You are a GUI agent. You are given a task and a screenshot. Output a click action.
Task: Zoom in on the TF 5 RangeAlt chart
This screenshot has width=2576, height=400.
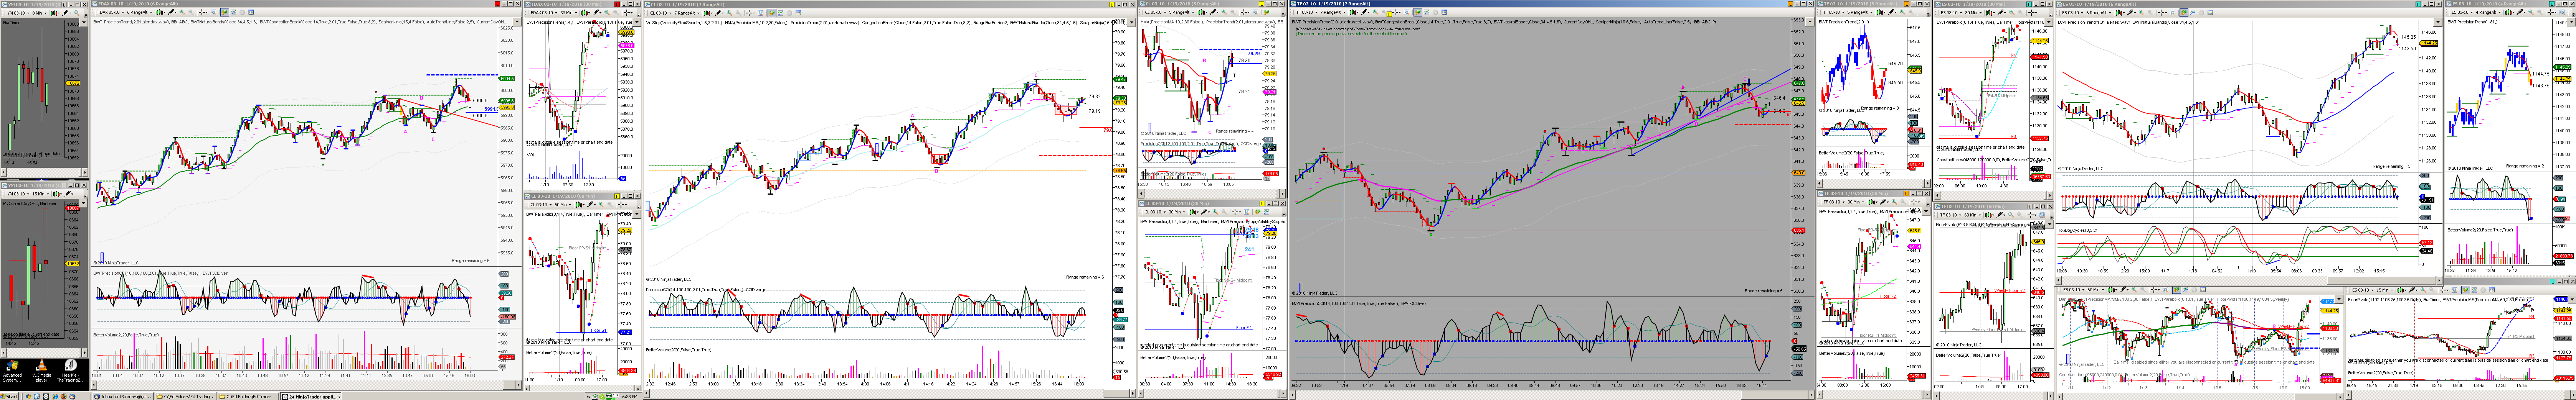1902,12
